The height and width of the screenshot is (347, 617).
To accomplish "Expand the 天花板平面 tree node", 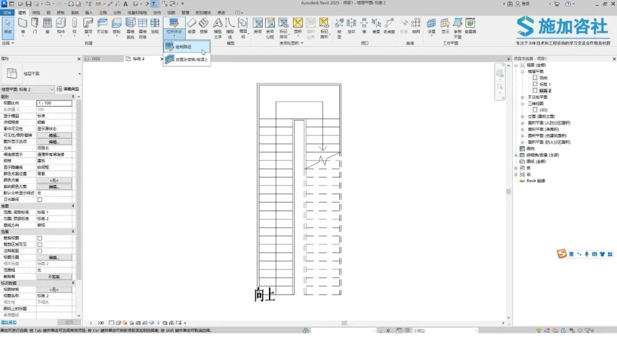I will click(x=523, y=97).
